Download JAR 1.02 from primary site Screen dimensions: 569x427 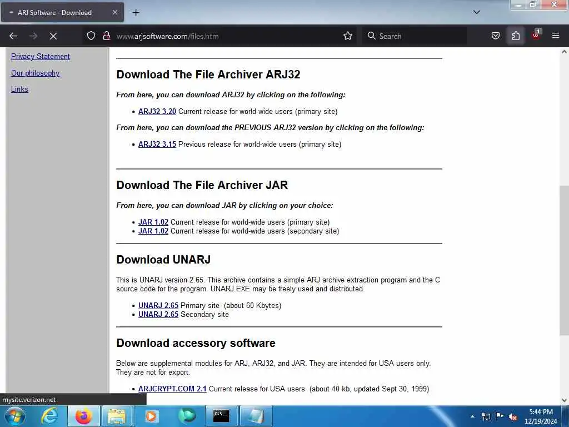[x=153, y=222]
